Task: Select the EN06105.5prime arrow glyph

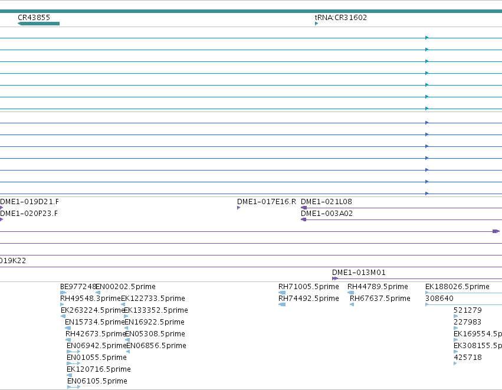Action: (74, 387)
